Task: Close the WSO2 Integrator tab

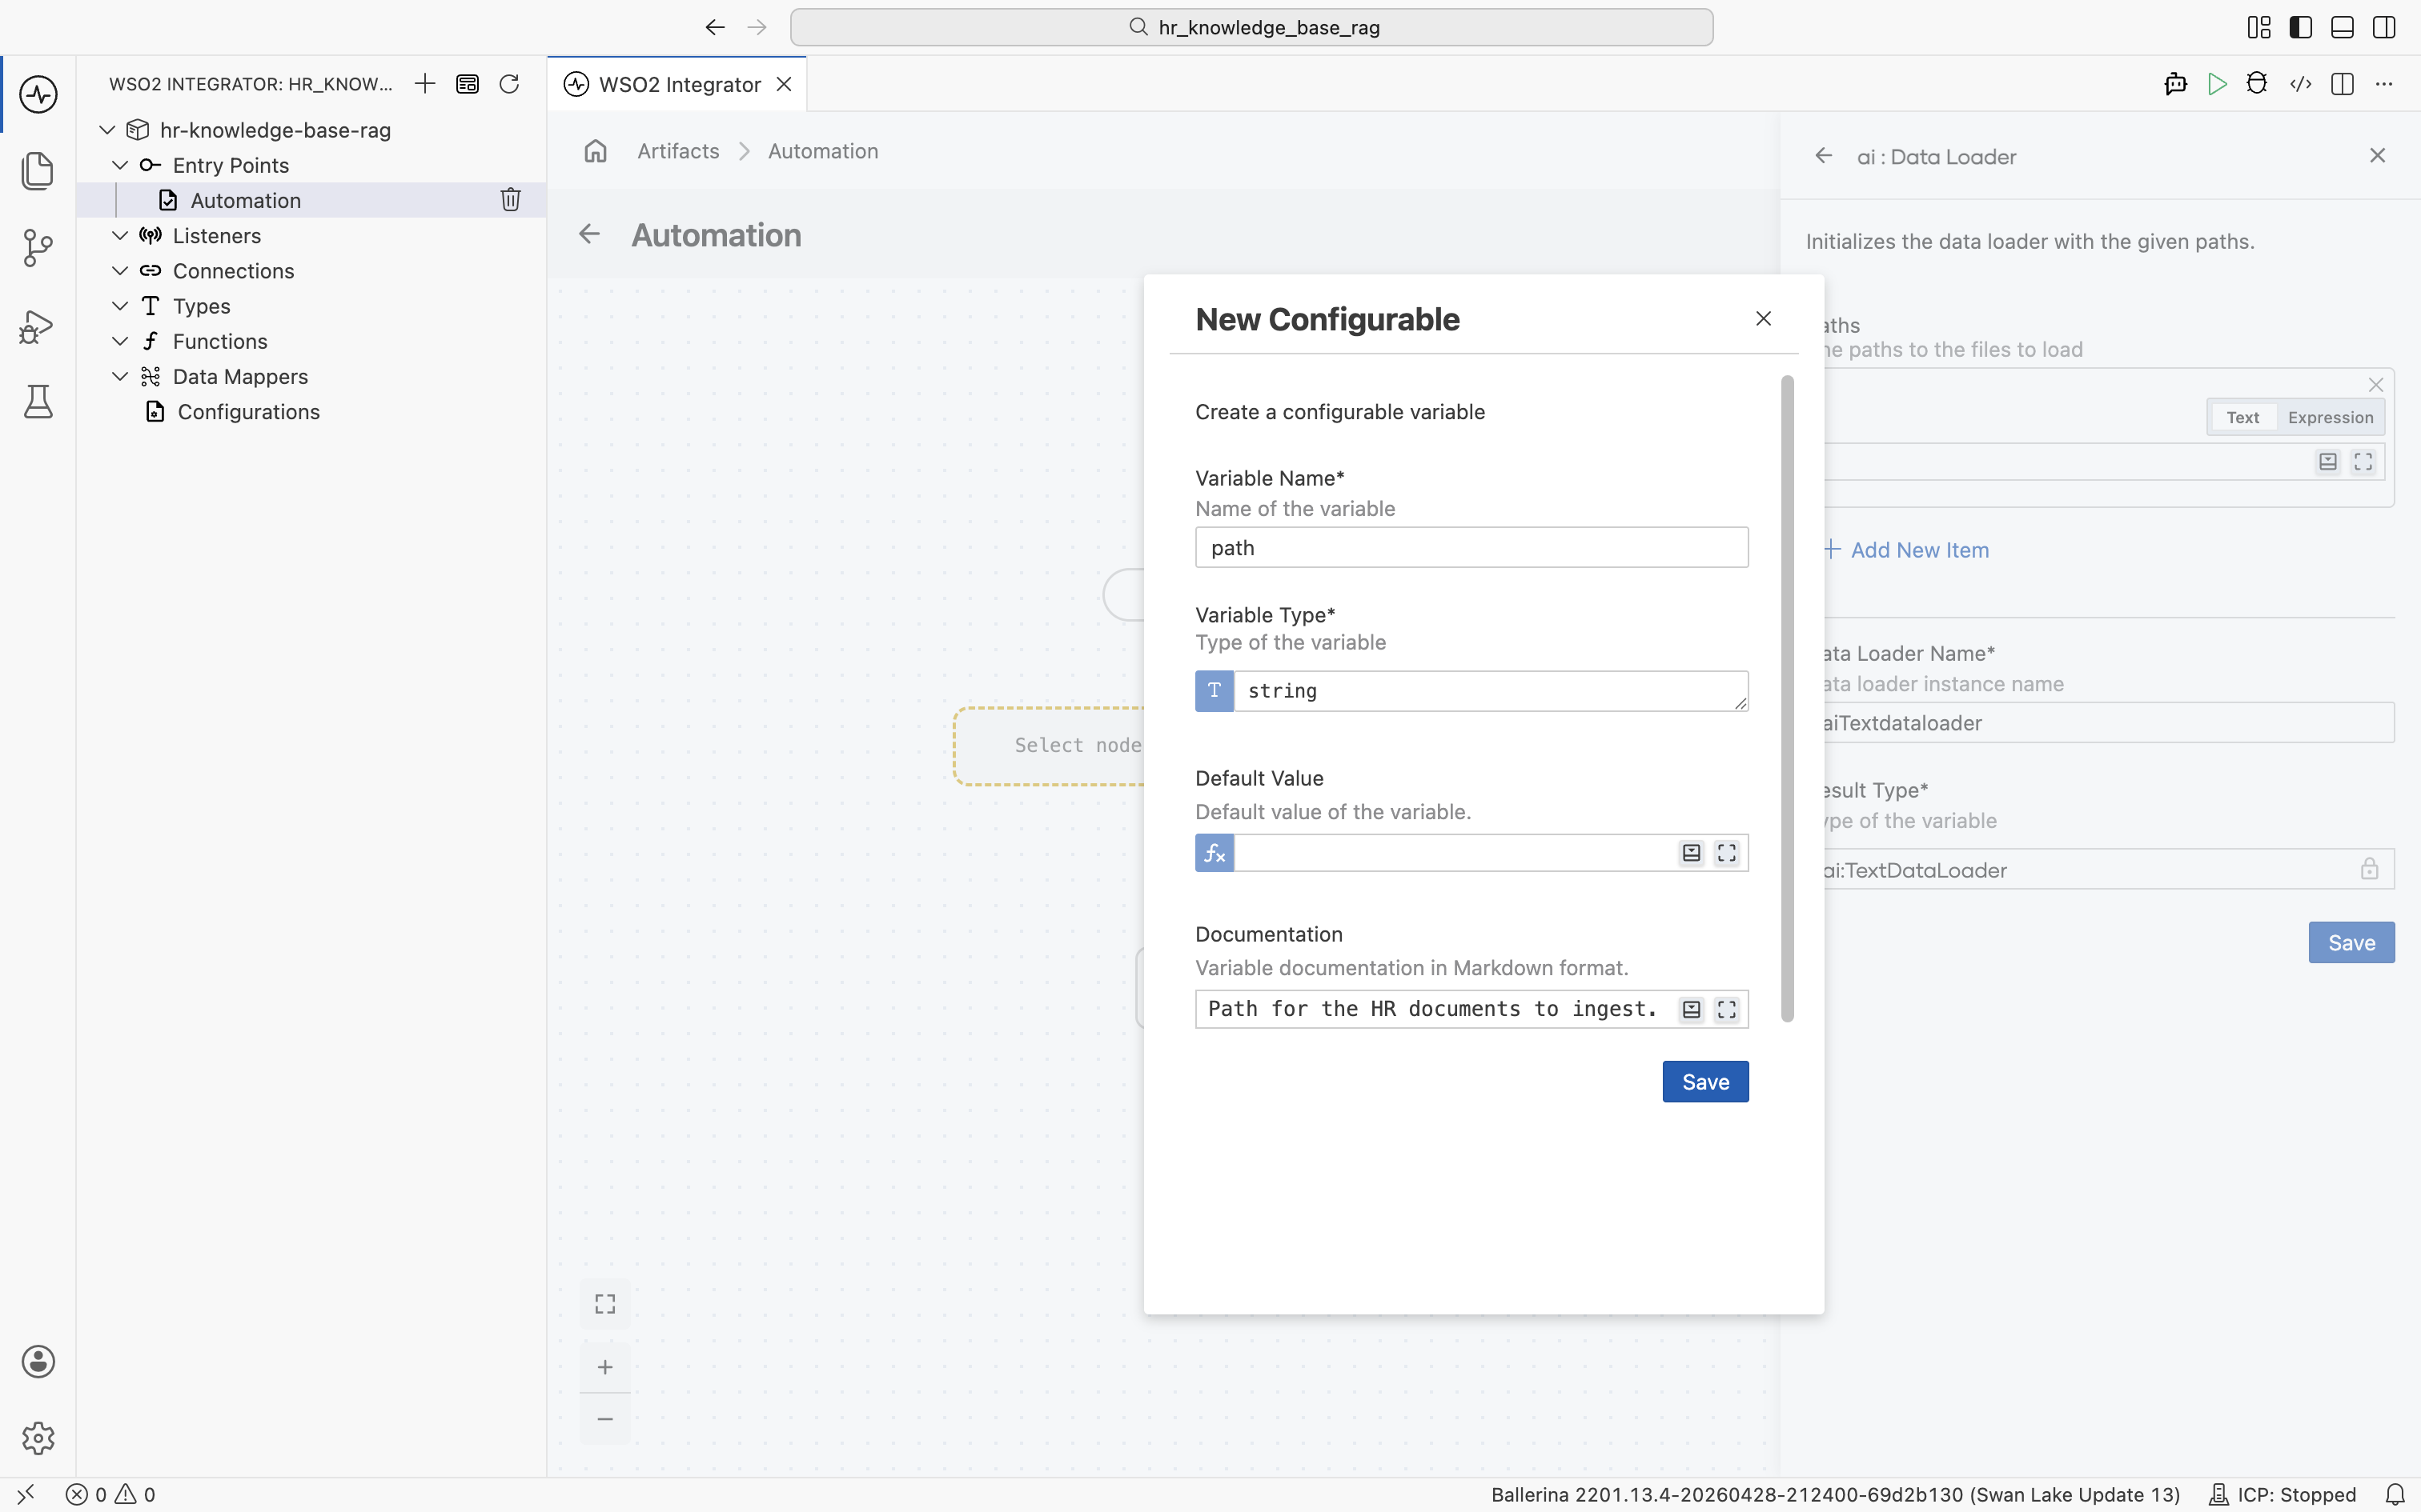Action: (x=785, y=84)
